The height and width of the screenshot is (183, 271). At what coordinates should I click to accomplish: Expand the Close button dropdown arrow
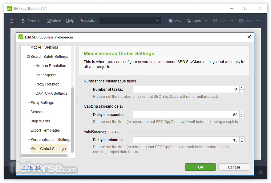pos(258,21)
